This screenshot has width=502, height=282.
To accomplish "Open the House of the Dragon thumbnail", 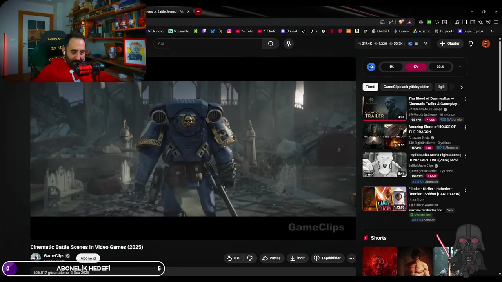I will pos(384,137).
